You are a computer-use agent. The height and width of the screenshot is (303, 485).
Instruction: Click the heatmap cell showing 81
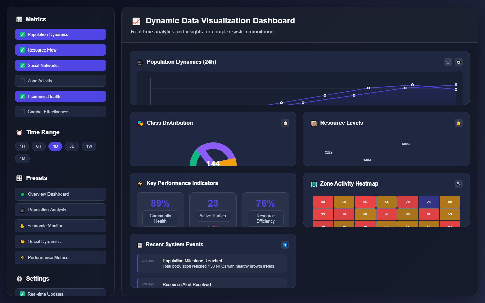(428, 214)
